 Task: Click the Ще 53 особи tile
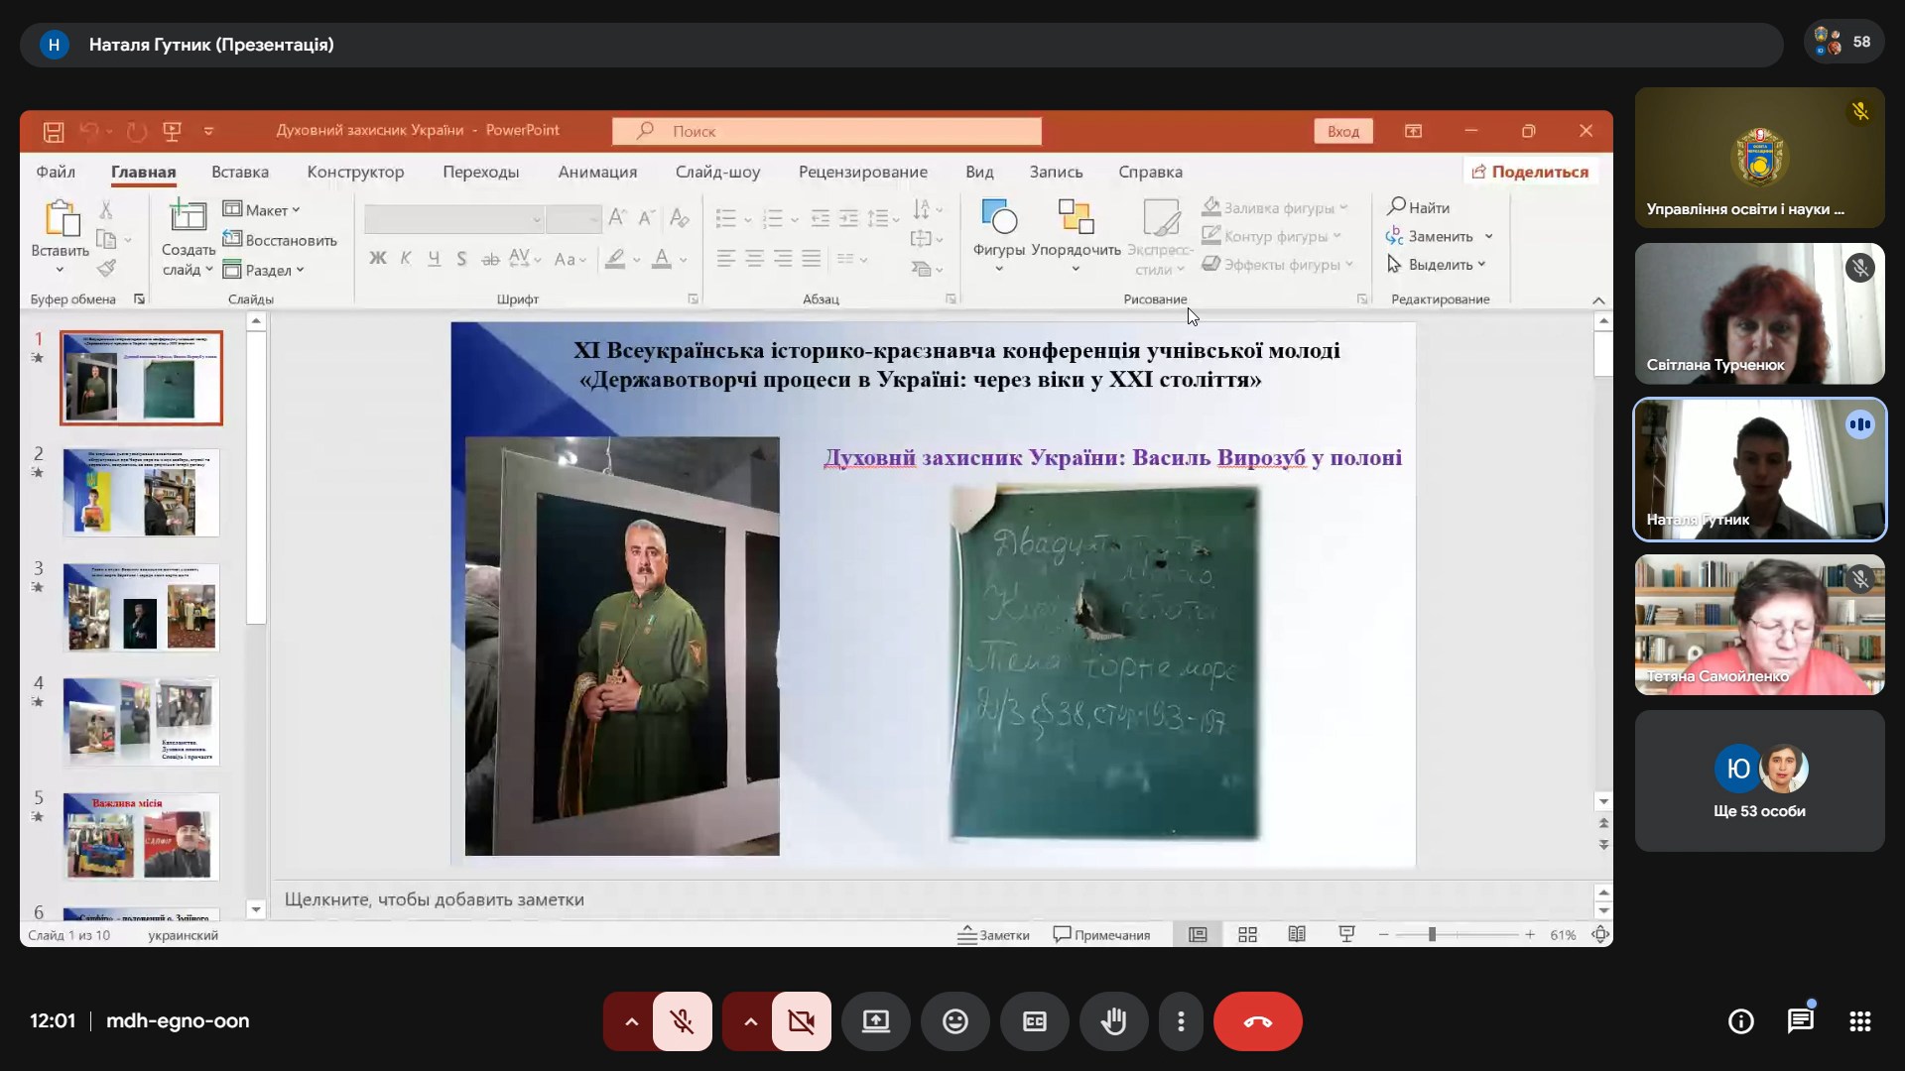[x=1760, y=780]
